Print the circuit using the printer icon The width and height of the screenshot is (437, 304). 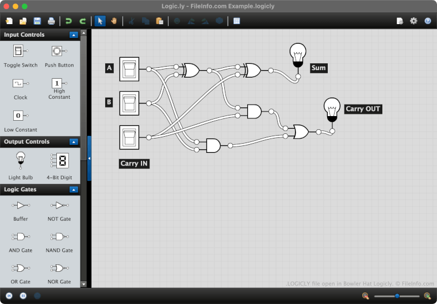point(51,21)
